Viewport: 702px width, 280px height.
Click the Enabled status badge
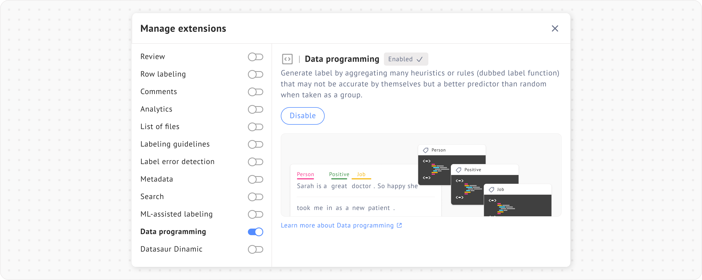point(406,59)
